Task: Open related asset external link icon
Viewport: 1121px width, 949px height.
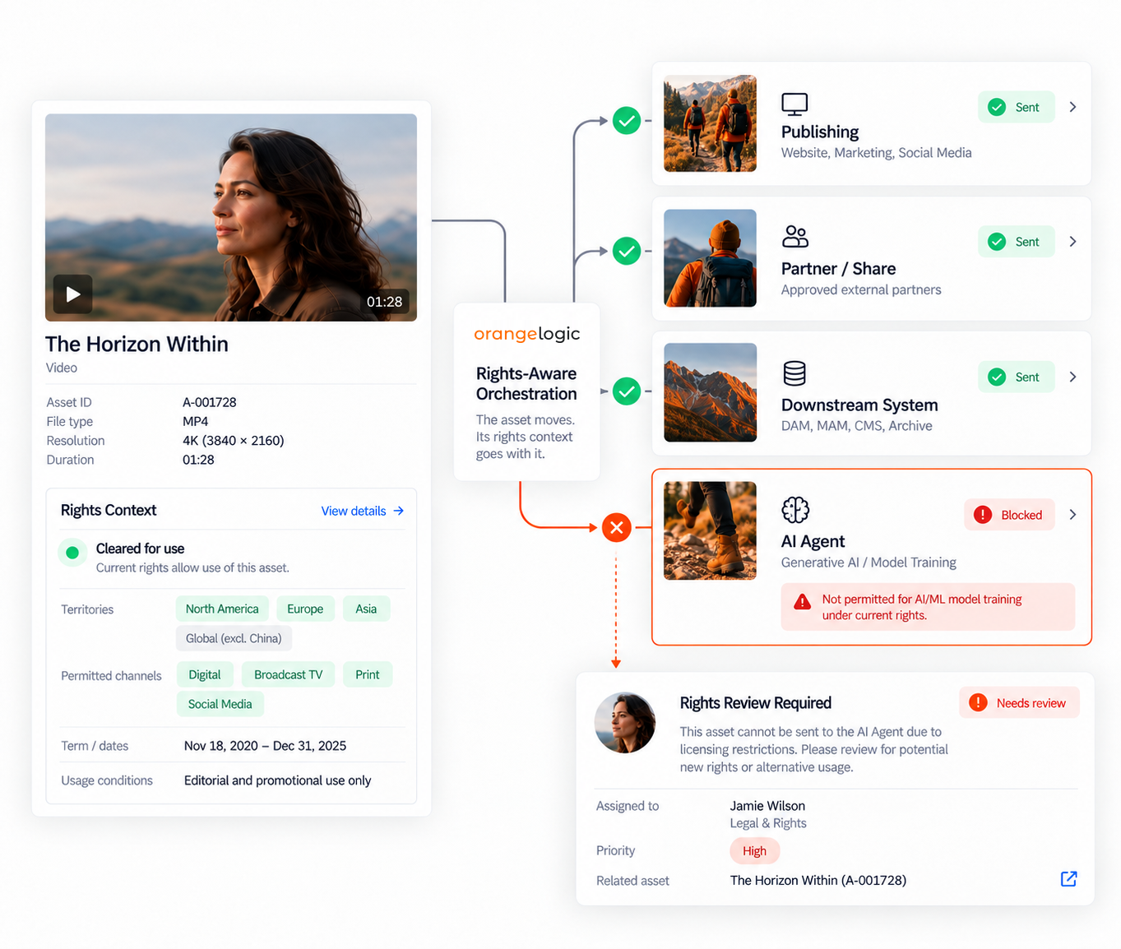Action: click(x=1068, y=879)
